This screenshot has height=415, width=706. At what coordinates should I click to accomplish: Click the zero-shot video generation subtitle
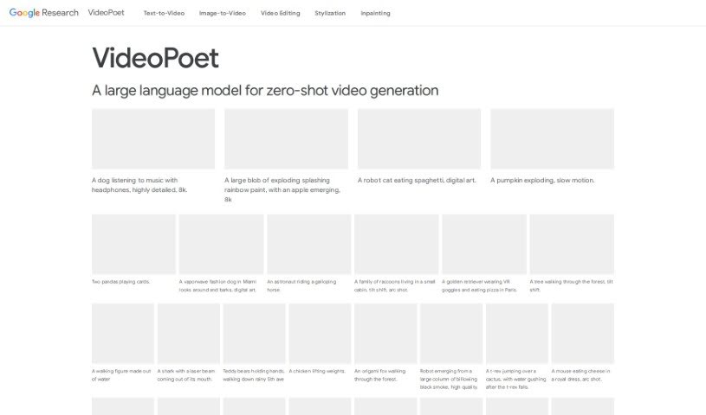point(265,91)
